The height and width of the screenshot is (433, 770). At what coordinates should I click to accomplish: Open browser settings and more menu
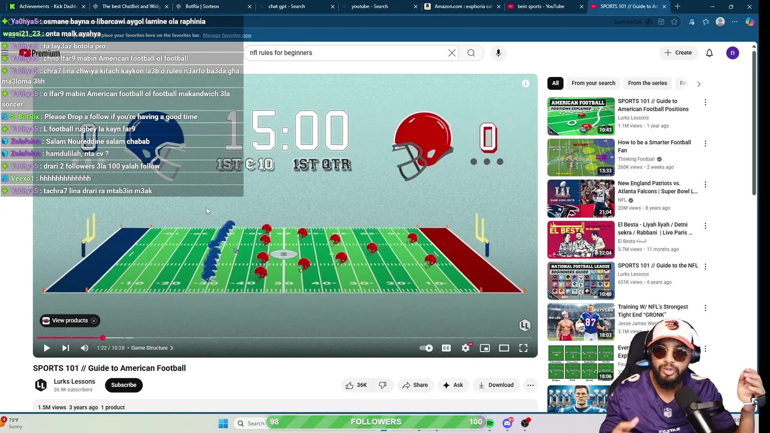(735, 22)
